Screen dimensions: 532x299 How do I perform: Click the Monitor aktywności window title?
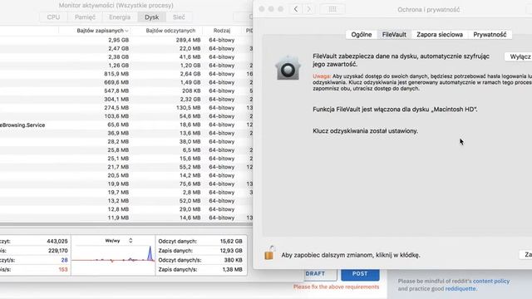[116, 6]
